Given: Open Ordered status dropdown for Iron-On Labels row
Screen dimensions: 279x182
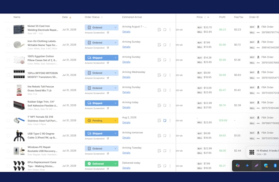Looking at the screenshot, I should tap(102, 43).
